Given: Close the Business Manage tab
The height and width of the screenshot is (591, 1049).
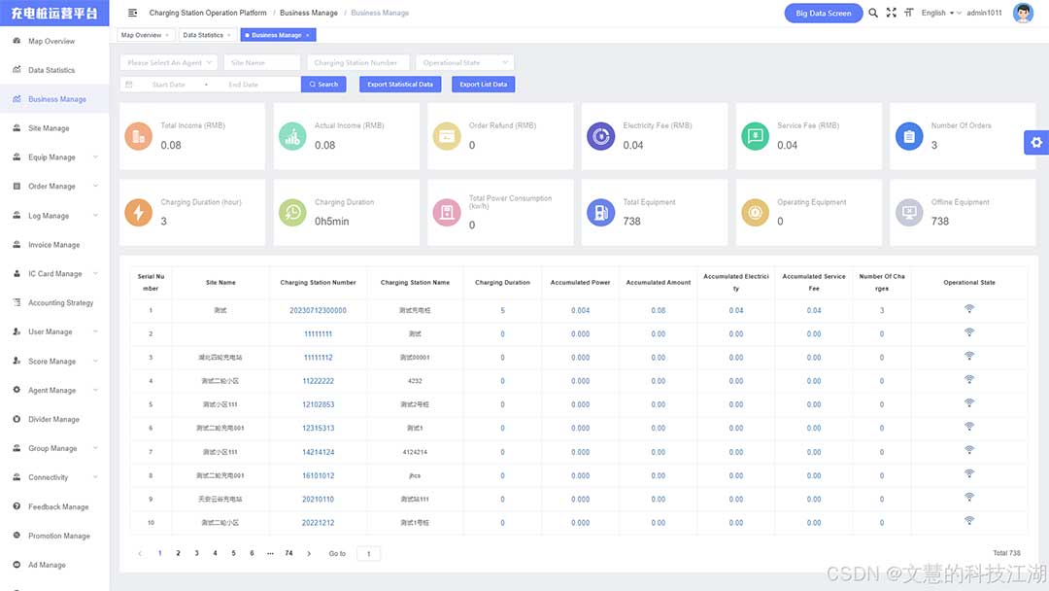Looking at the screenshot, I should (308, 35).
